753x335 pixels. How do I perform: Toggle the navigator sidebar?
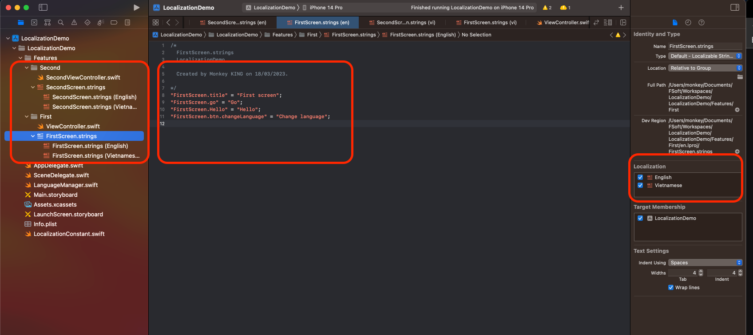coord(43,8)
